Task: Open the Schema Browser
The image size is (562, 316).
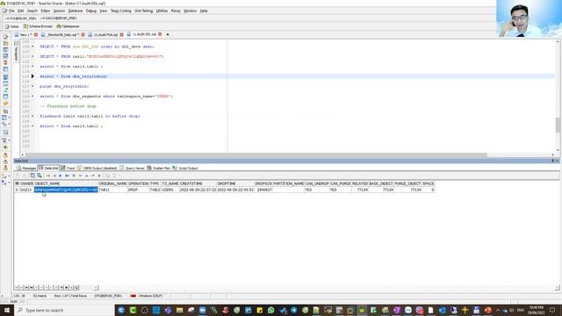Action: [x=38, y=26]
